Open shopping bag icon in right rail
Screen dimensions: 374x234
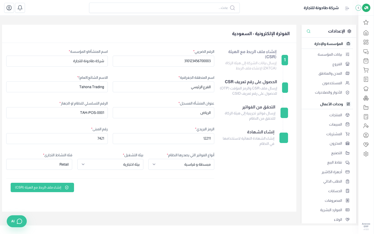point(366,61)
